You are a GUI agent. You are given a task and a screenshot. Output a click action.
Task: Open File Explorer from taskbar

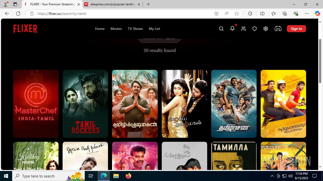pos(116,176)
